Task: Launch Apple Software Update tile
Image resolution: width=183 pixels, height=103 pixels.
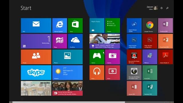Action: tap(134, 25)
